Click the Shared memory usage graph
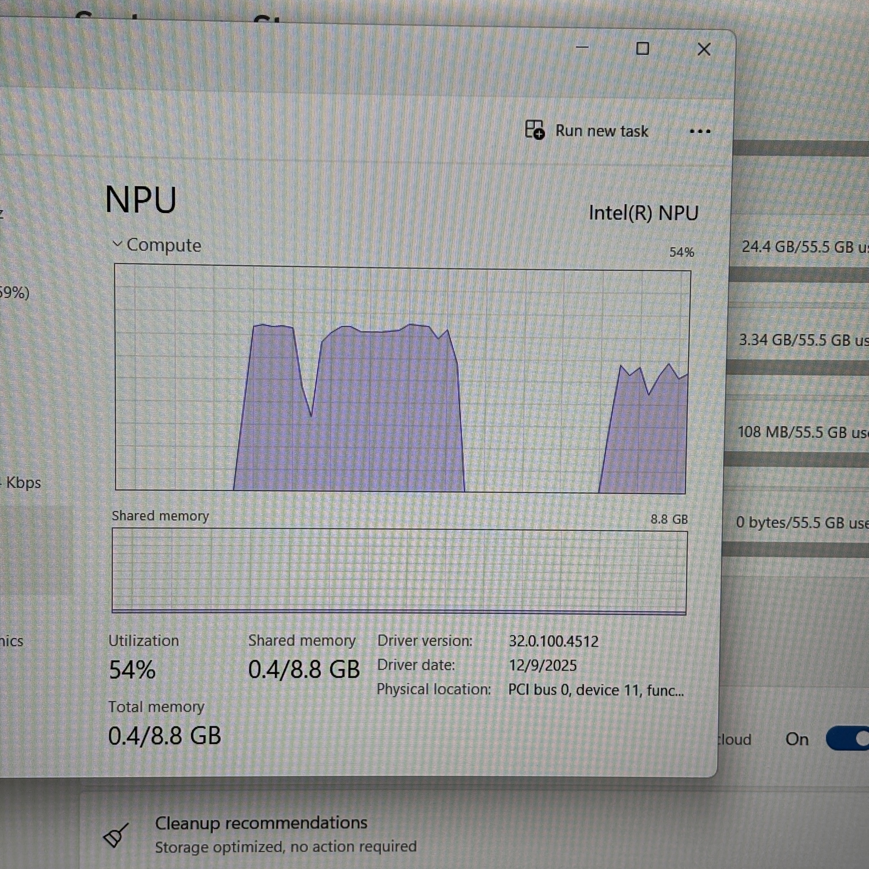The width and height of the screenshot is (869, 869). pyautogui.click(x=399, y=571)
